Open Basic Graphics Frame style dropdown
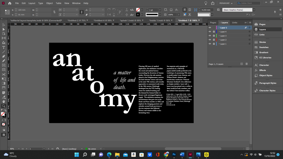283x159 pixels. pyautogui.click(x=254, y=10)
